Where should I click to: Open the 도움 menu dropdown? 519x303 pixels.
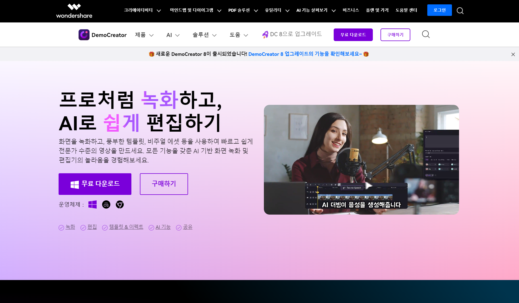(x=239, y=35)
